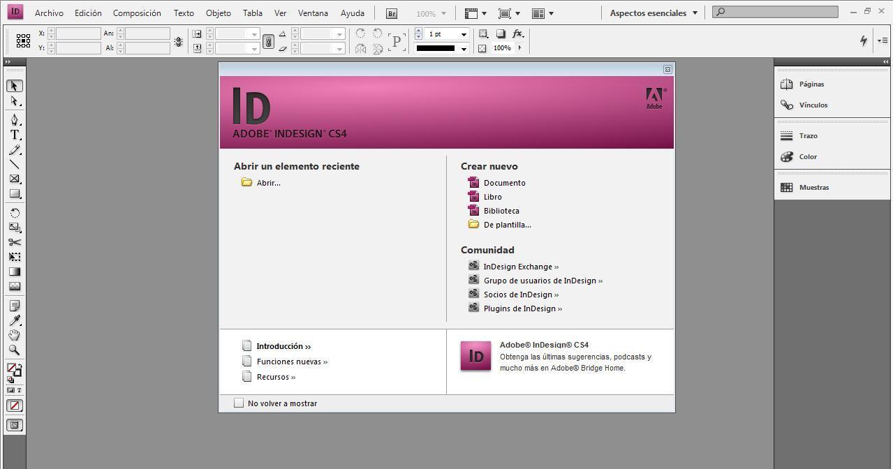This screenshot has height=469, width=893.
Task: Open InDesign Exchange link
Action: [x=521, y=267]
